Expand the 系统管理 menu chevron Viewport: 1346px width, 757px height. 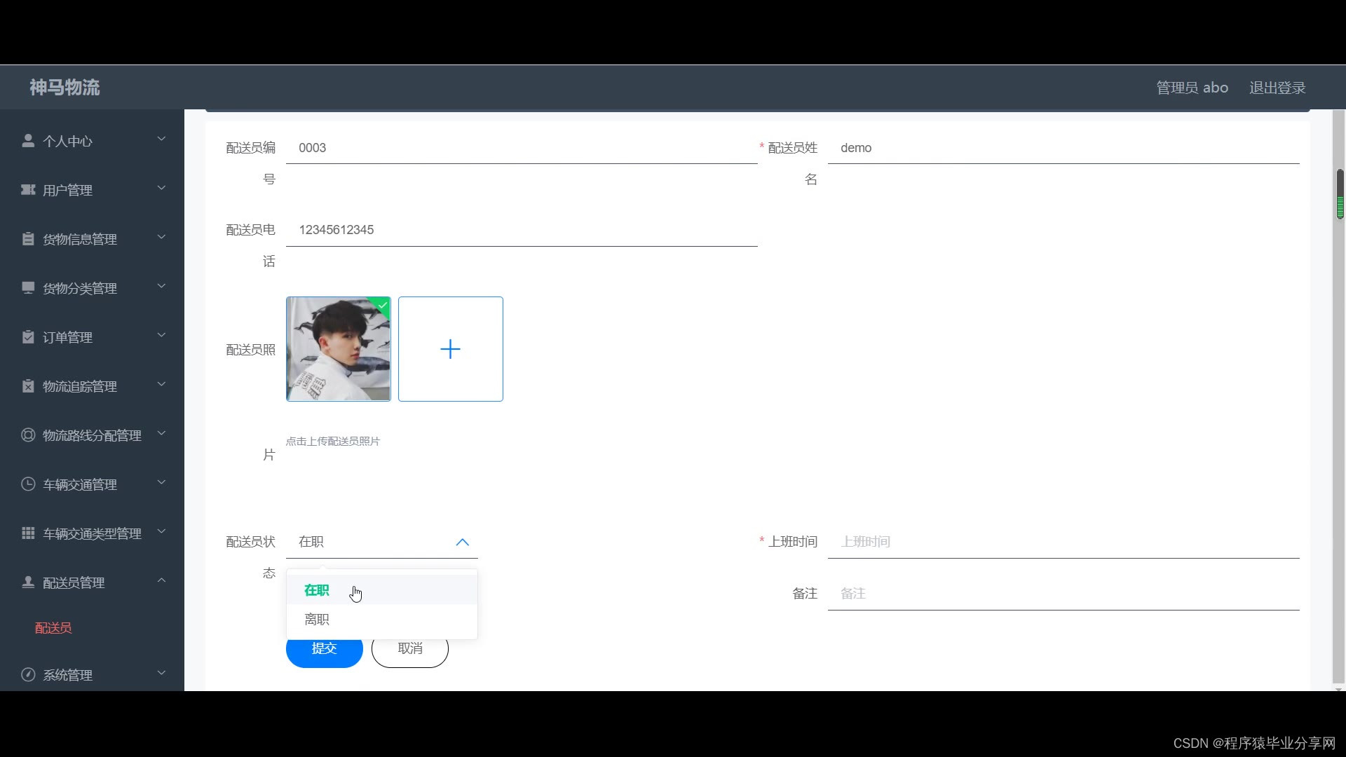(x=161, y=674)
